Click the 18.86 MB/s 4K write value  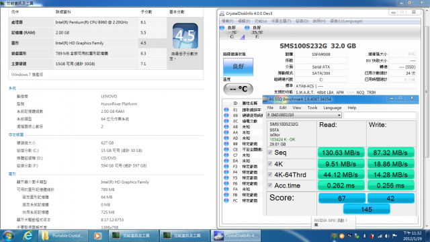pos(390,164)
